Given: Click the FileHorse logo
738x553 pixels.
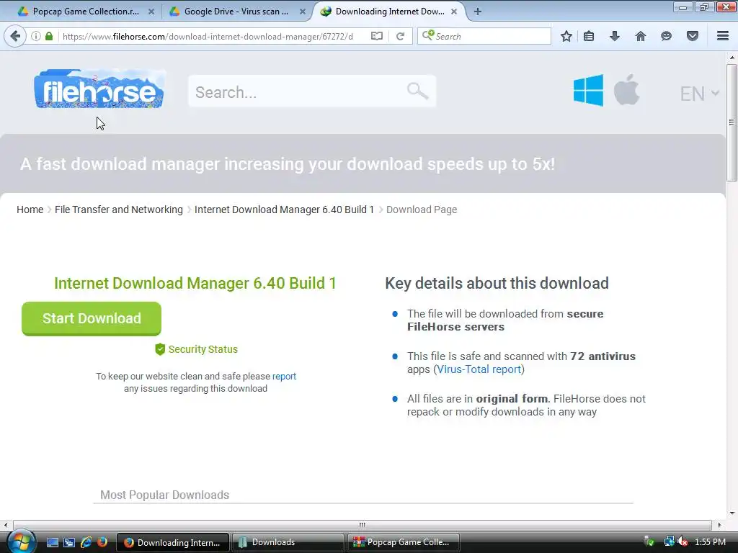Looking at the screenshot, I should (x=99, y=89).
